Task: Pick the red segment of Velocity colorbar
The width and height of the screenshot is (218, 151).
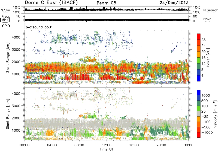Action: (199, 135)
